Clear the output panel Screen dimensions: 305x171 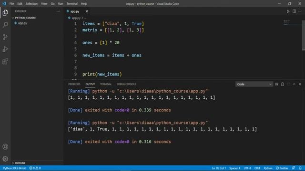[276, 84]
